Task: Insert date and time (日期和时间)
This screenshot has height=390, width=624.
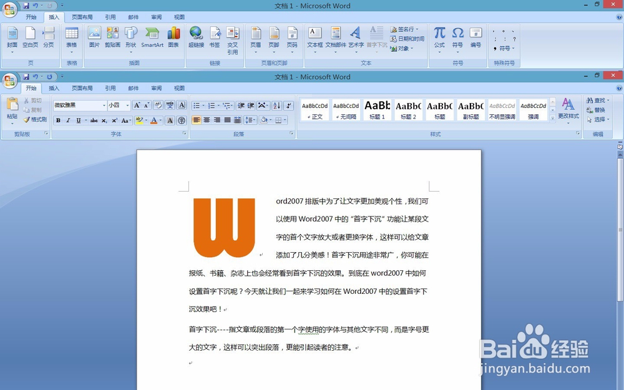Action: click(407, 39)
